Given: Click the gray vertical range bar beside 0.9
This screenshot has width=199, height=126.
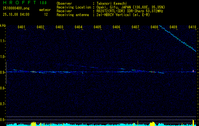Looking at the screenshot, I should [6, 73].
